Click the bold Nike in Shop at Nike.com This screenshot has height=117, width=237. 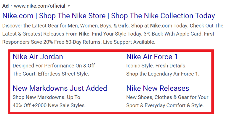[155, 25]
